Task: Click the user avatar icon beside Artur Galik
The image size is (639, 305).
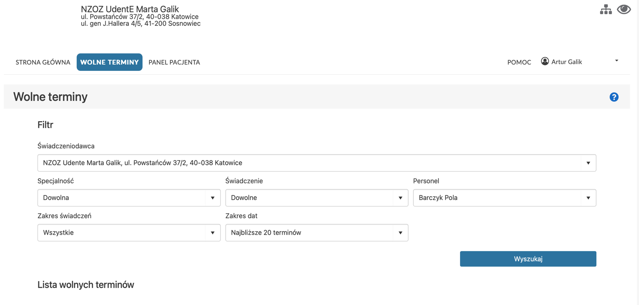Action: click(545, 61)
